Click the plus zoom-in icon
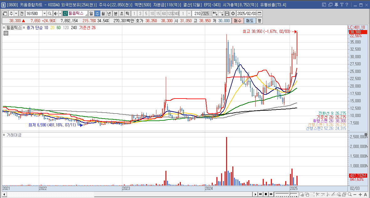 pyautogui.click(x=360, y=195)
